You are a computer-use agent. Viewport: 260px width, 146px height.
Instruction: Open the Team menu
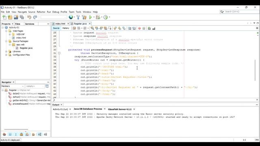(71, 12)
